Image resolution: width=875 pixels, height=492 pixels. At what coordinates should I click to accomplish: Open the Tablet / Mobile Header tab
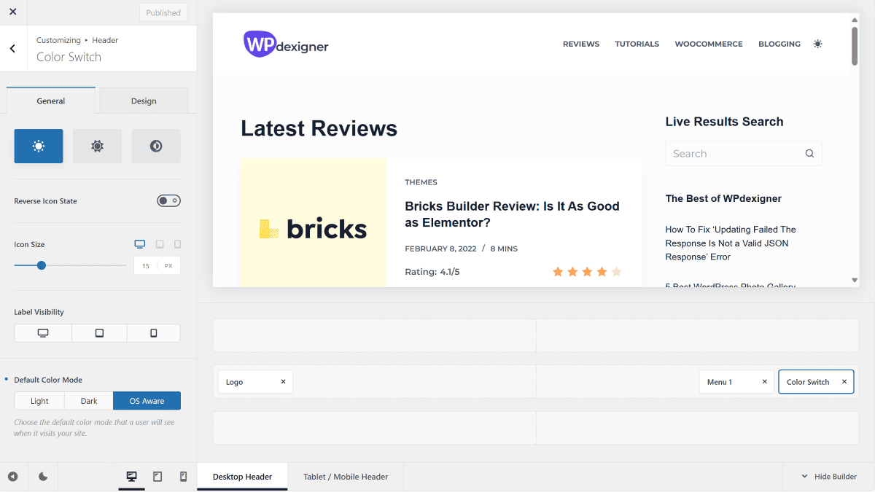(346, 476)
